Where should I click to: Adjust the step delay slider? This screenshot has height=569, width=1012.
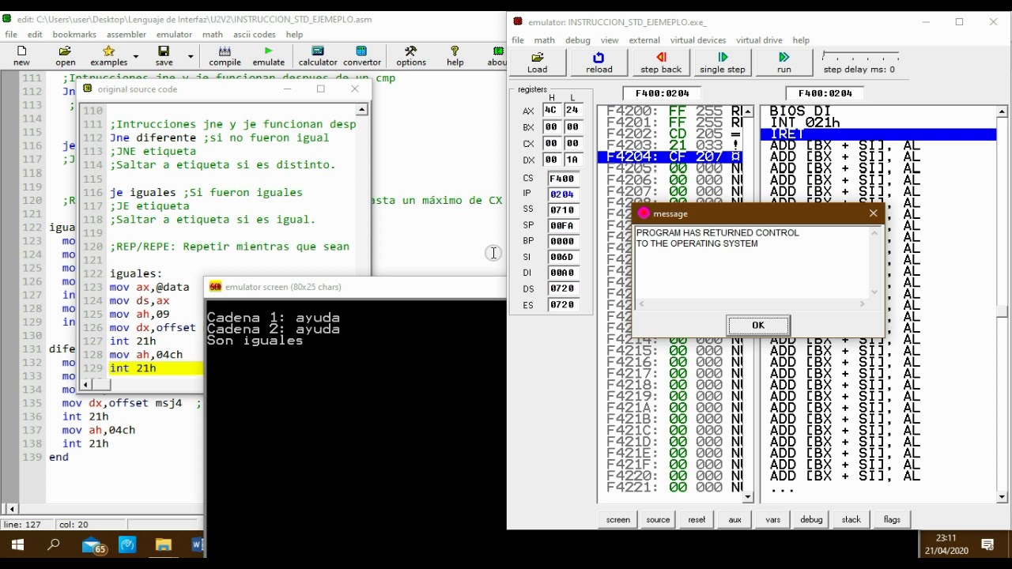point(860,56)
